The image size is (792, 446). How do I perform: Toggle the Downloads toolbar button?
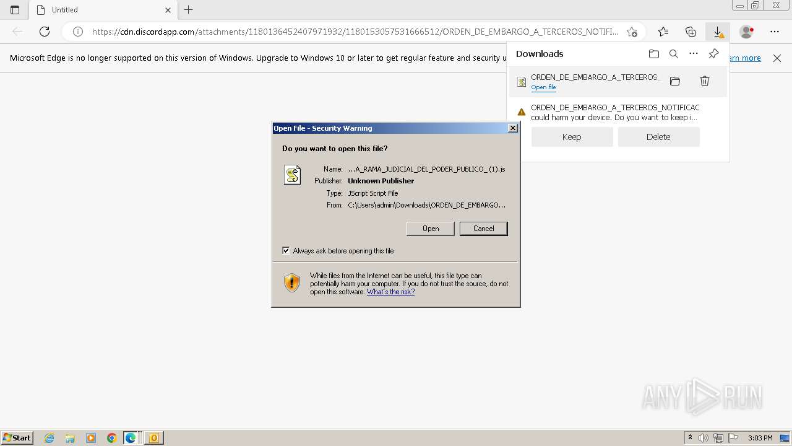point(718,32)
